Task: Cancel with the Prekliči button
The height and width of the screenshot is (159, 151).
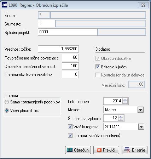Action: pos(106,150)
